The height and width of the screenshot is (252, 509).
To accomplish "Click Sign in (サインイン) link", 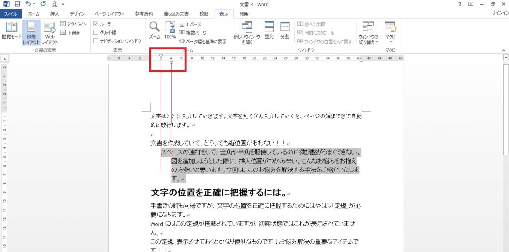I will [500, 13].
